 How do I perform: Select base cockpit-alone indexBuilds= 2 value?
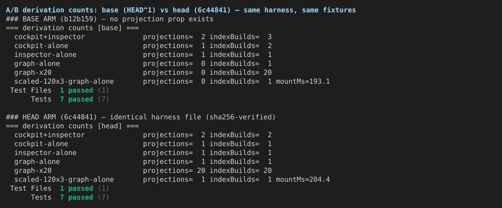241,46
